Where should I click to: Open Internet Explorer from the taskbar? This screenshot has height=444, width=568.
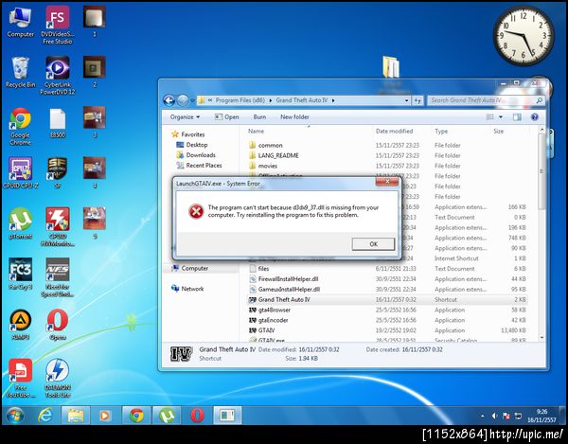(45, 416)
